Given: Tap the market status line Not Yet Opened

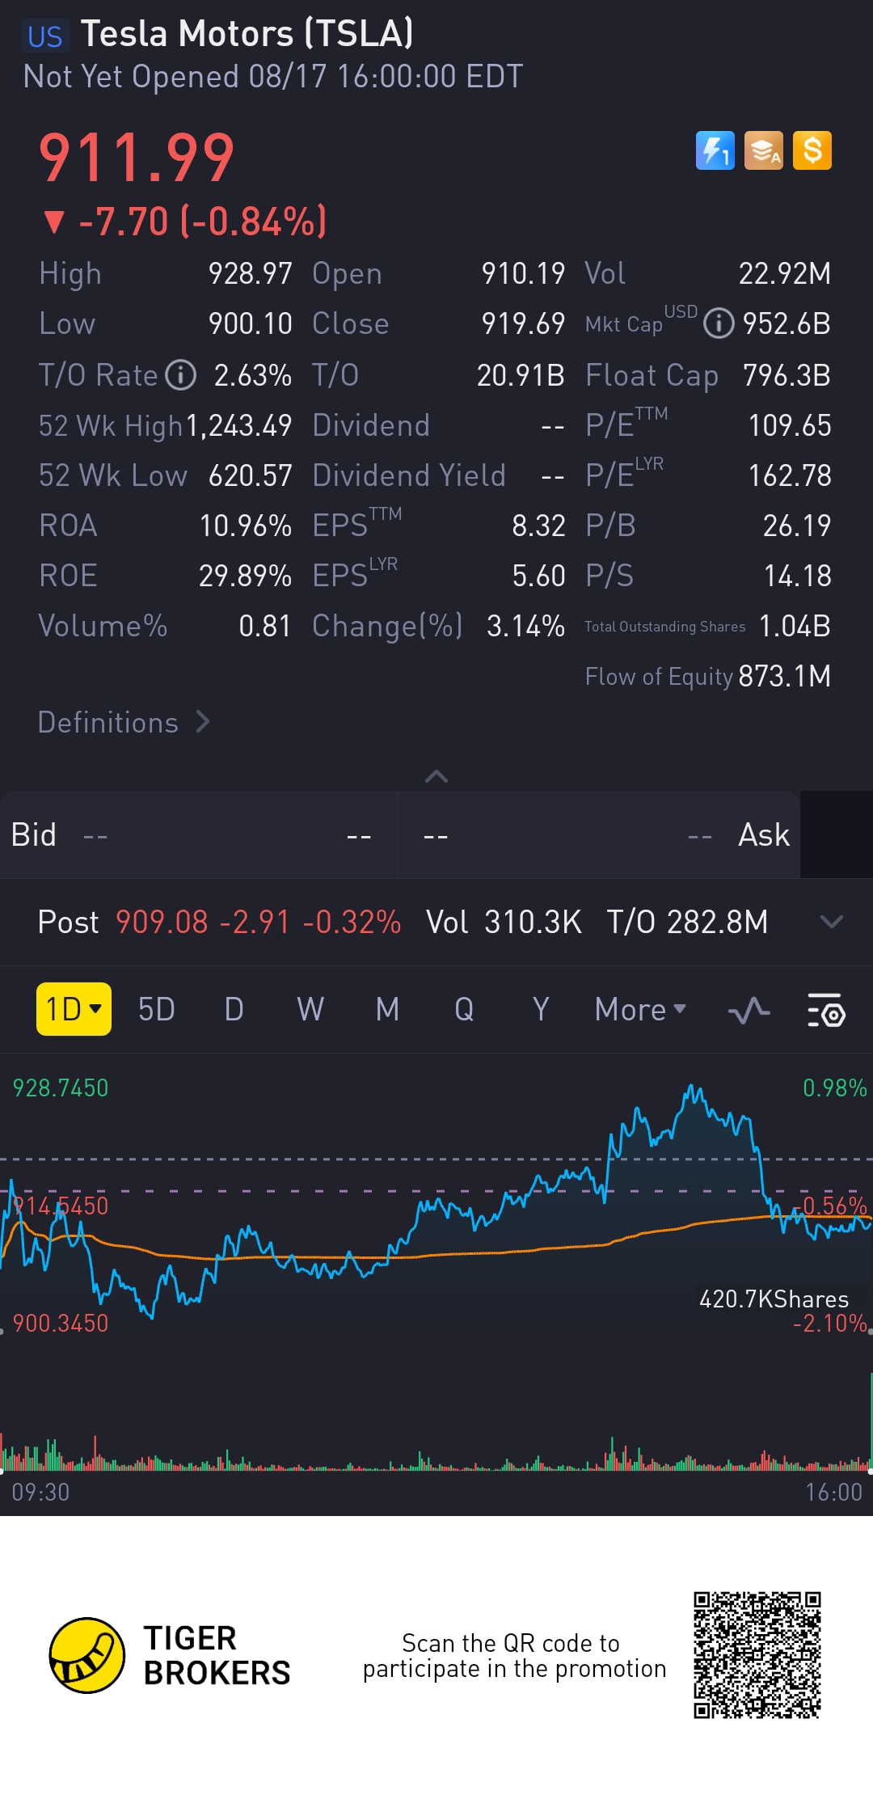Looking at the screenshot, I should (273, 77).
